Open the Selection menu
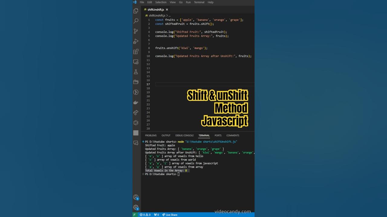Screen dimensions: 387x217 tap(161, 2)
